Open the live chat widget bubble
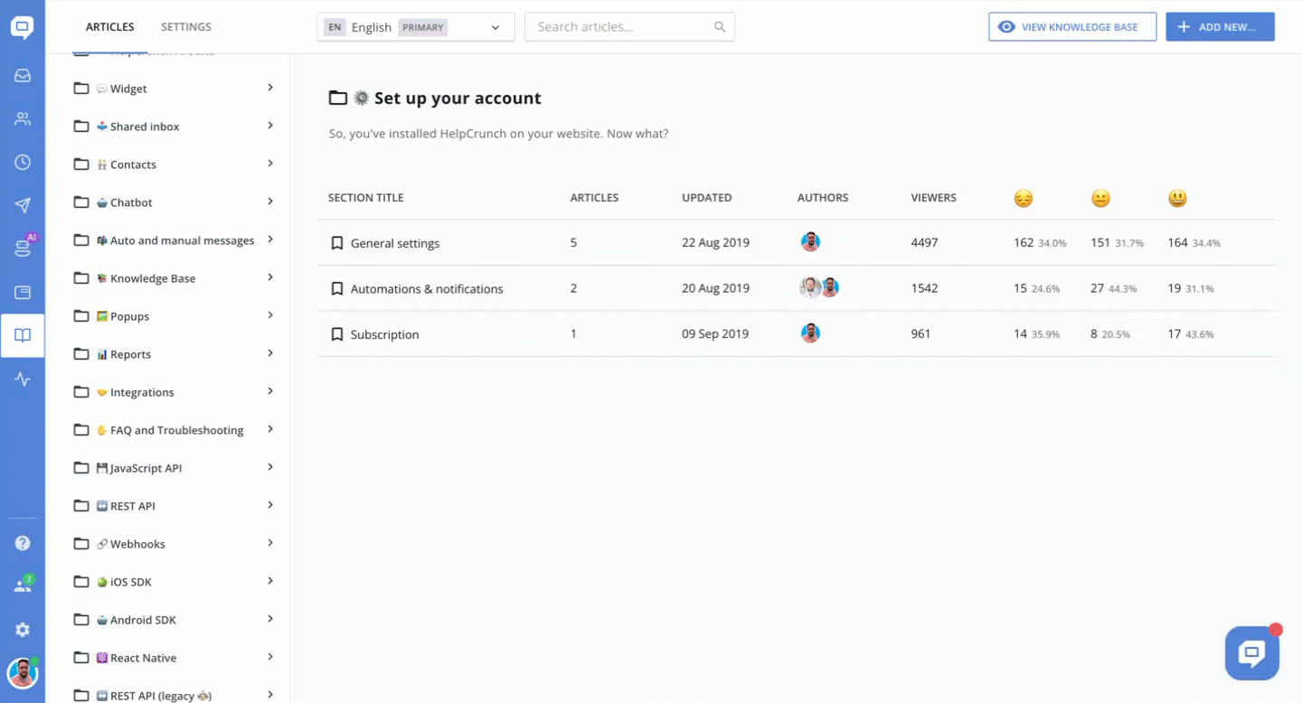Screen dimensions: 1302x703 (x=1251, y=652)
